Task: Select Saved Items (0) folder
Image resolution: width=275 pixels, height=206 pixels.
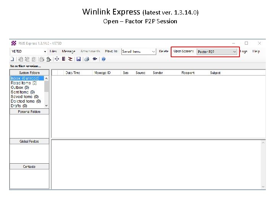Action: tap(24, 97)
